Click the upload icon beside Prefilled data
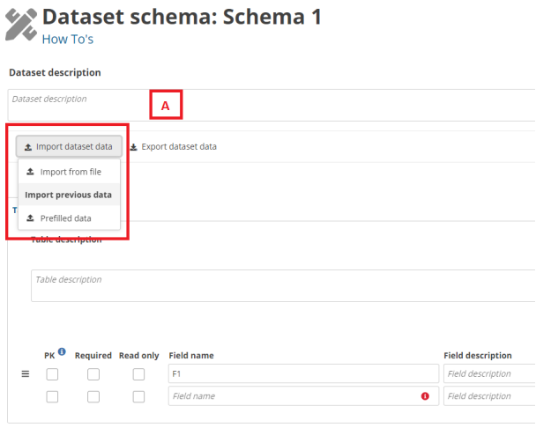The image size is (551, 428). coord(31,218)
